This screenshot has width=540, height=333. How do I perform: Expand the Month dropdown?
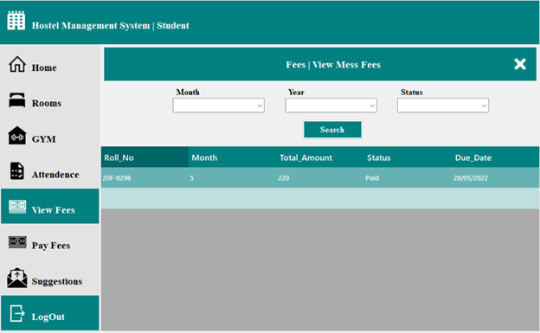click(x=219, y=106)
